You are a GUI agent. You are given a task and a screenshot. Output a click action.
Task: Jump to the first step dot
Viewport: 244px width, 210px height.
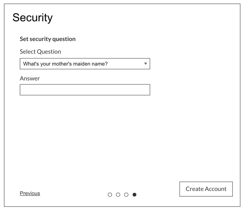(110, 195)
